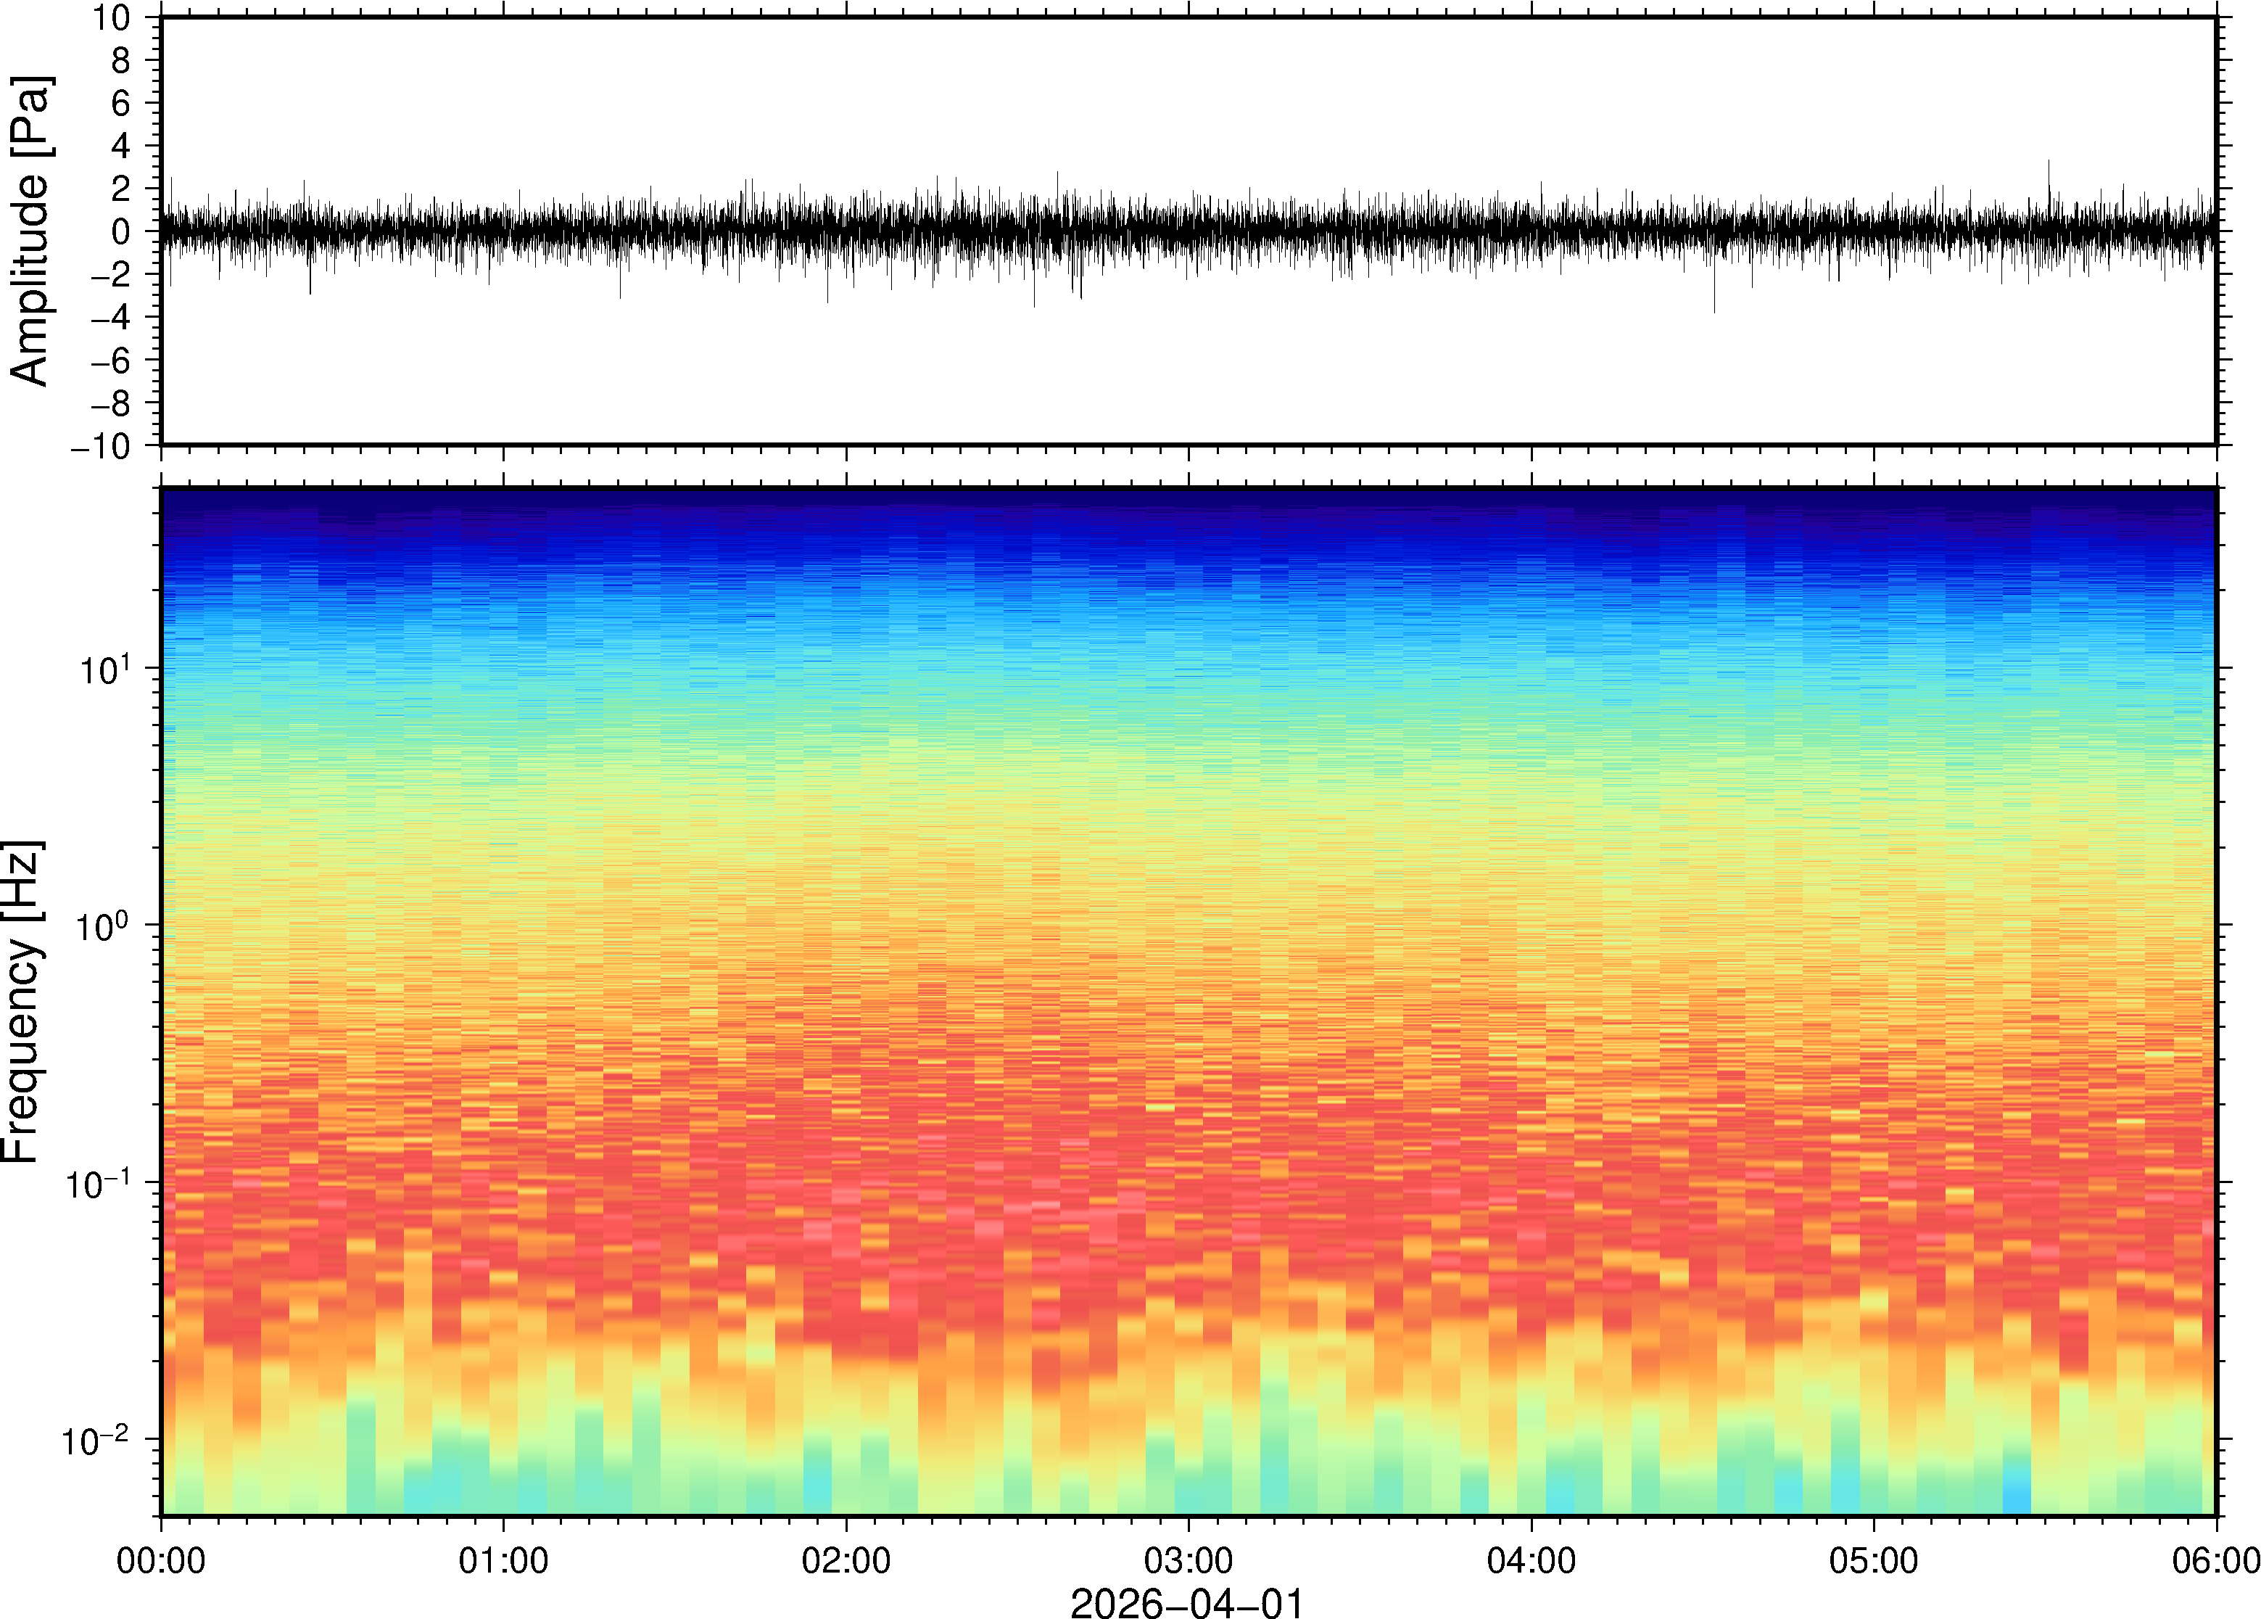Click the 00:00 start time label
The width and height of the screenshot is (2261, 1619).
(160, 1560)
